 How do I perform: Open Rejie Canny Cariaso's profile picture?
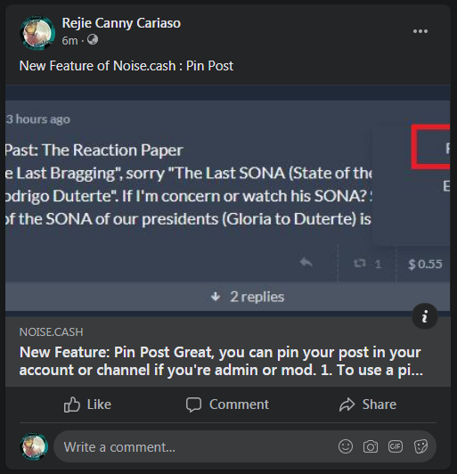37,33
